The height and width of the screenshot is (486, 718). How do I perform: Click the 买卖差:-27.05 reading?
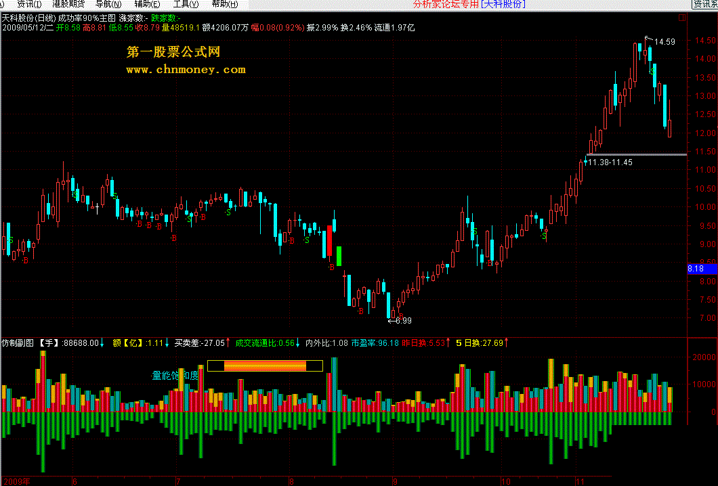point(199,343)
